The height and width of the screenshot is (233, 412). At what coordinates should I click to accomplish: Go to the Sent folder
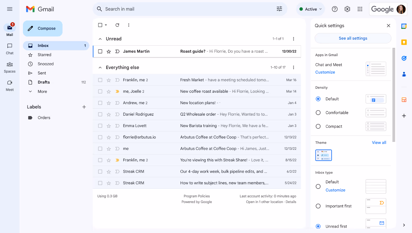coord(42,73)
